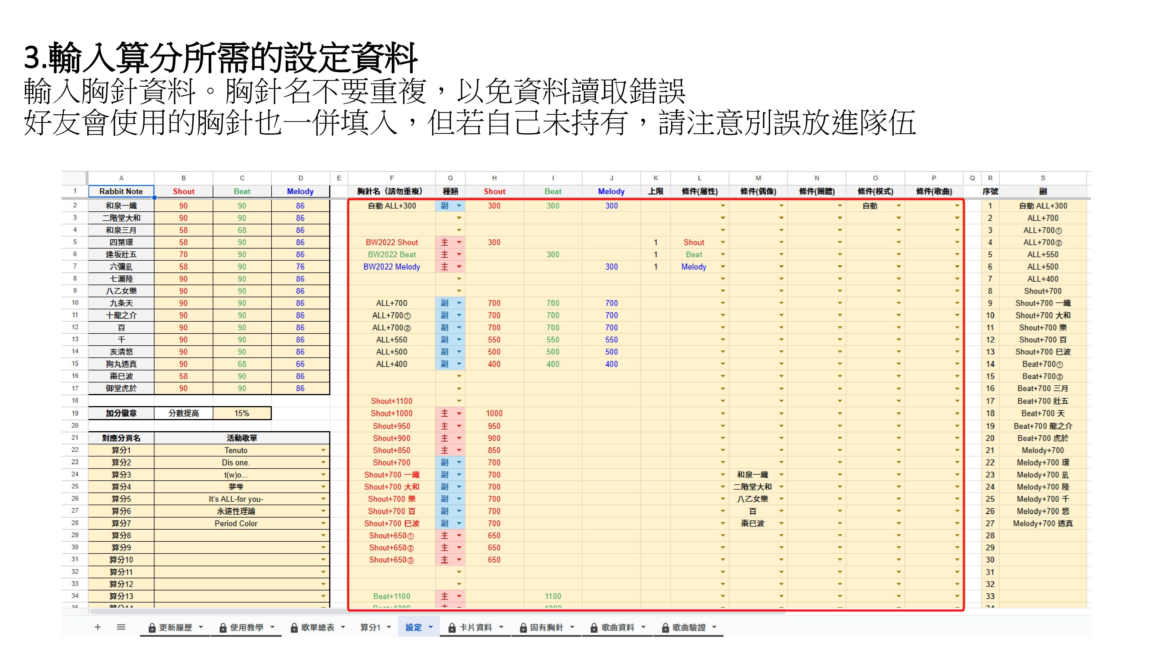
Task: Select column S header
Action: 1043,178
